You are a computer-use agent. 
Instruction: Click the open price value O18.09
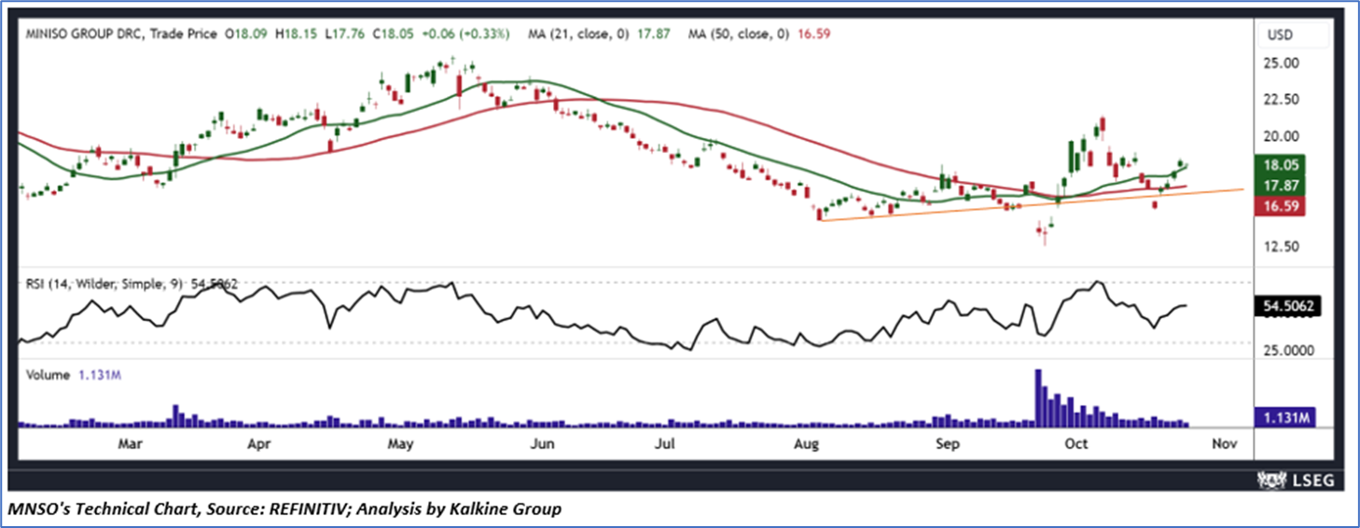[245, 34]
